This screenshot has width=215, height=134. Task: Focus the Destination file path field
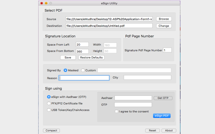click(109, 26)
